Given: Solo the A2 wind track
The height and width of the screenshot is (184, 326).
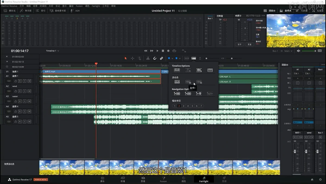Looking at the screenshot, I should 24,91.
